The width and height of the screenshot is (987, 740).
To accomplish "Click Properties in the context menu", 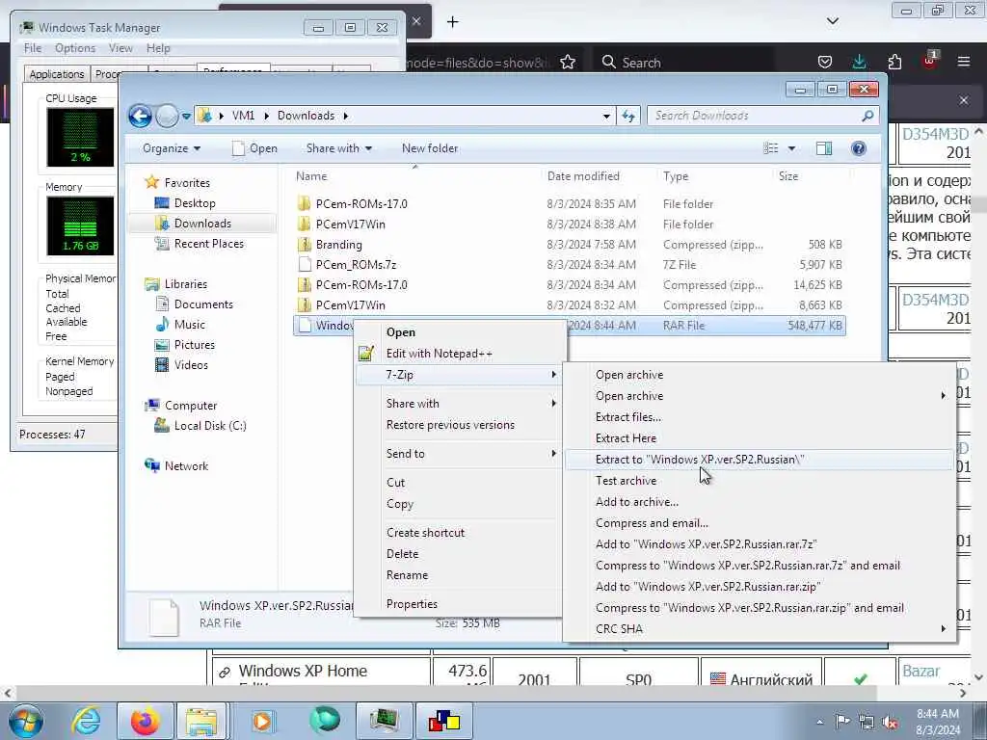I will click(x=458, y=604).
